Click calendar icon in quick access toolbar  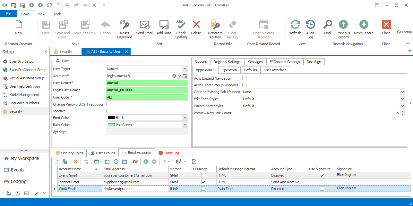[x=13, y=5]
